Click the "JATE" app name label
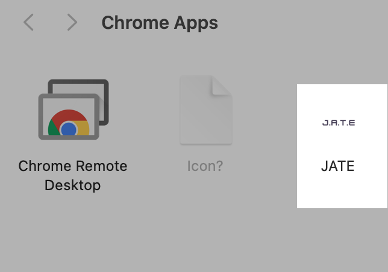Image resolution: width=388 pixels, height=272 pixels. click(x=338, y=165)
